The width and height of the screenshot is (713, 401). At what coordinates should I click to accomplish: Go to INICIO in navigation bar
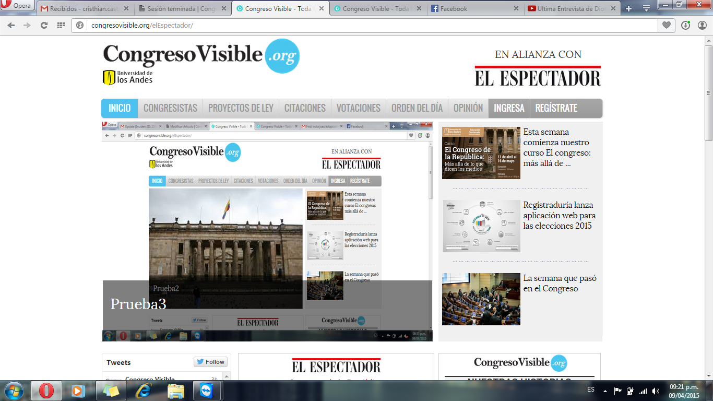[120, 108]
